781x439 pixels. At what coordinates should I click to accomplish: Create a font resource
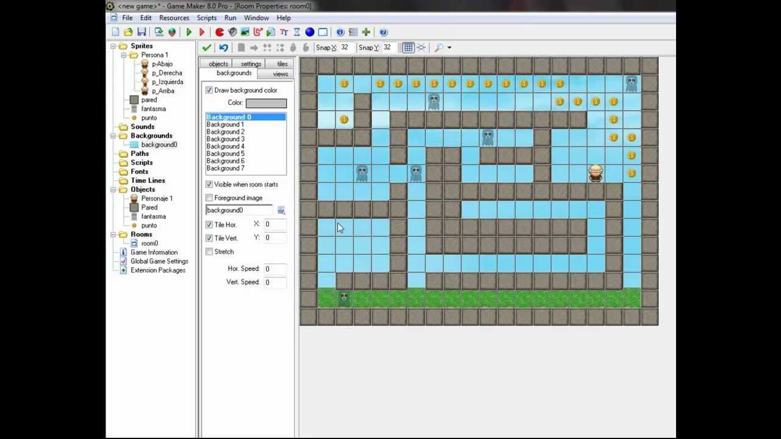(284, 32)
